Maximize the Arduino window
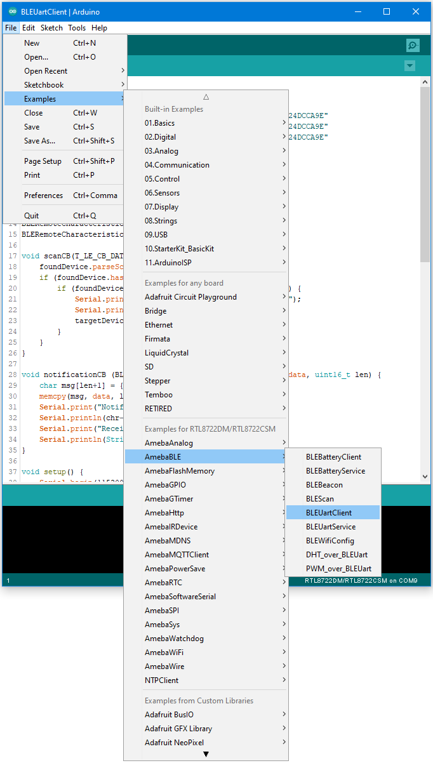The width and height of the screenshot is (433, 763). click(387, 12)
